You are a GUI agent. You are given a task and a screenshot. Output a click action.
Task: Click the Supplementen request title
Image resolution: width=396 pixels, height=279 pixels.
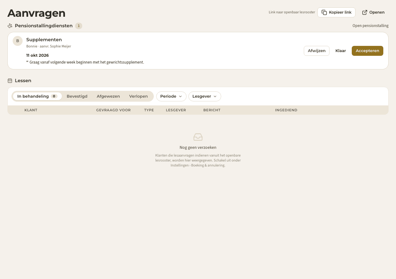pos(44,40)
